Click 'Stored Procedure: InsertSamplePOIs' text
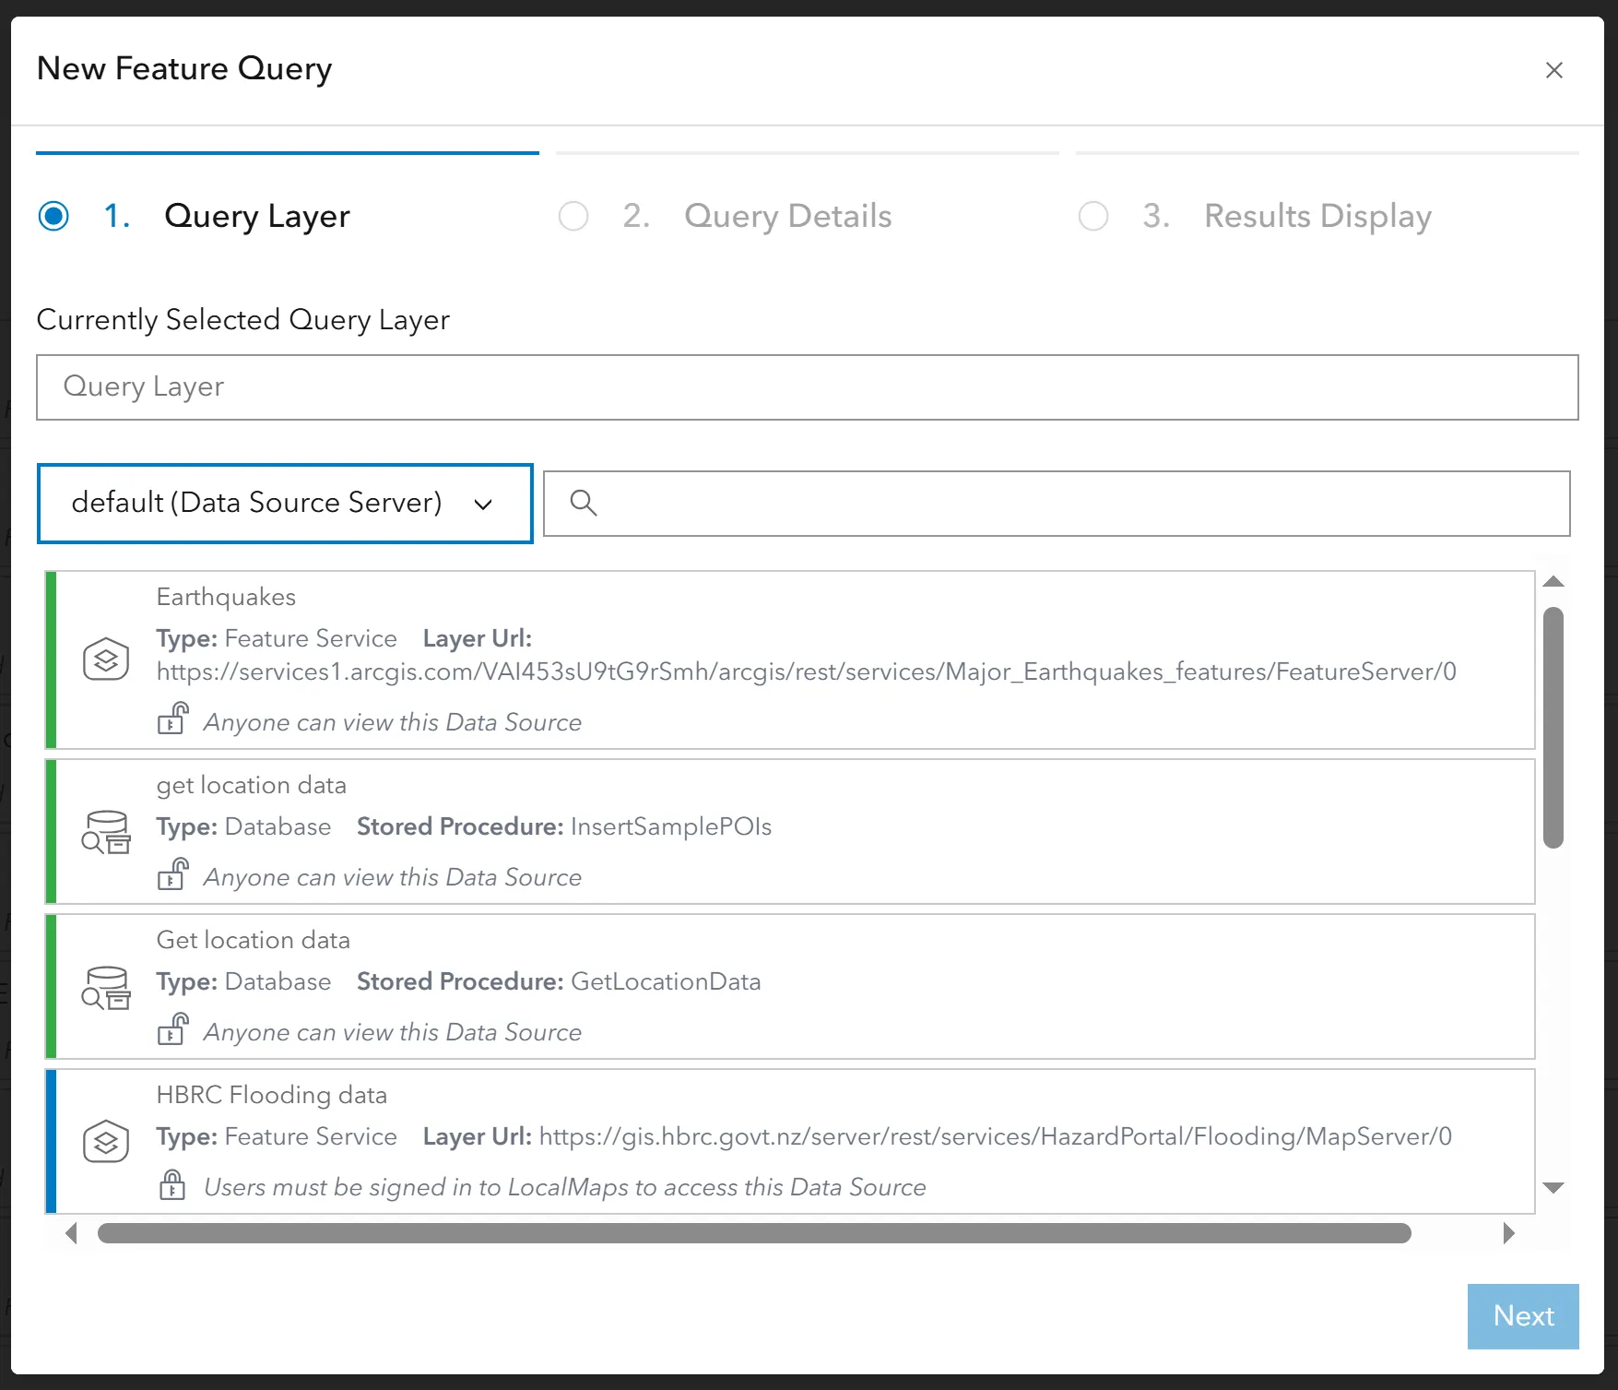The width and height of the screenshot is (1618, 1390). [564, 826]
